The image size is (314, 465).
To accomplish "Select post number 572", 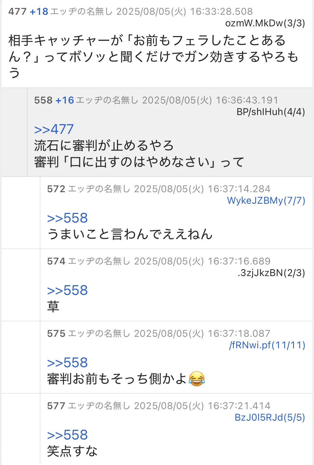I will click(56, 189).
